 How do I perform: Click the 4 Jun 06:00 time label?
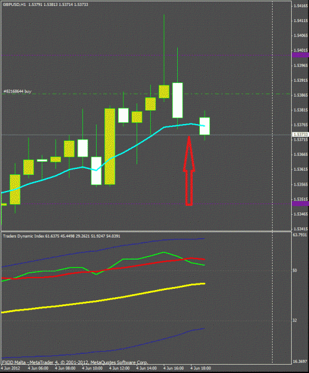coord(38,368)
